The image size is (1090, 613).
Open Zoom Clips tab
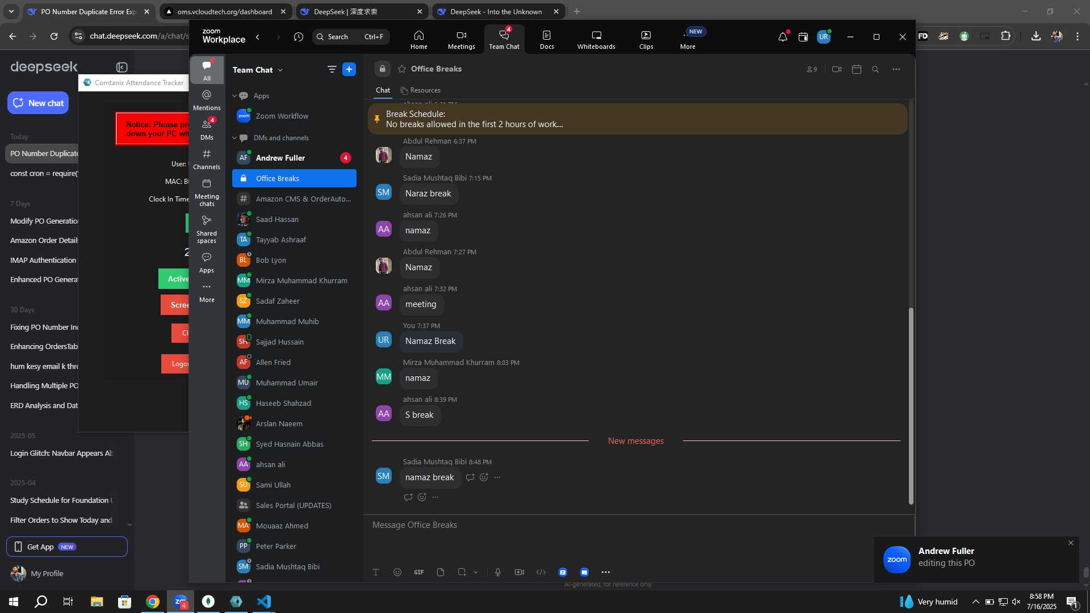click(646, 40)
